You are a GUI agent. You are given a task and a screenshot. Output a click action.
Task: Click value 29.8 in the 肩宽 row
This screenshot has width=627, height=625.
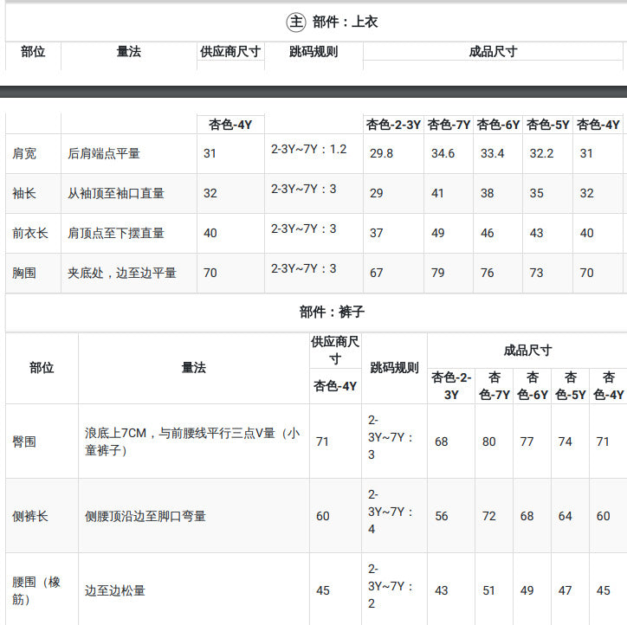coord(381,153)
